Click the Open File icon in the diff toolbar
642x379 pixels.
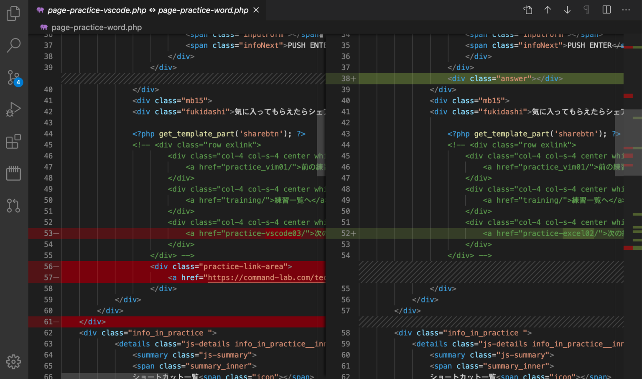pyautogui.click(x=528, y=10)
